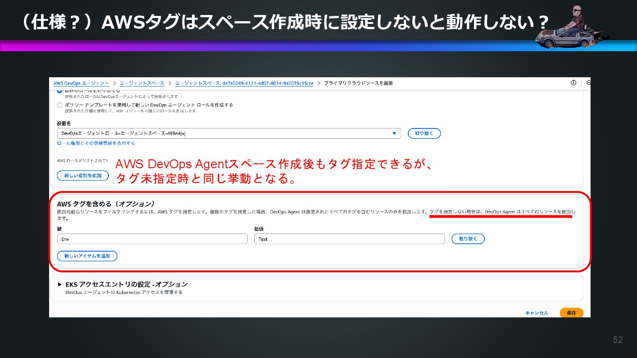Open the AWS DevOps エージェント breadcrumb link

[81, 83]
